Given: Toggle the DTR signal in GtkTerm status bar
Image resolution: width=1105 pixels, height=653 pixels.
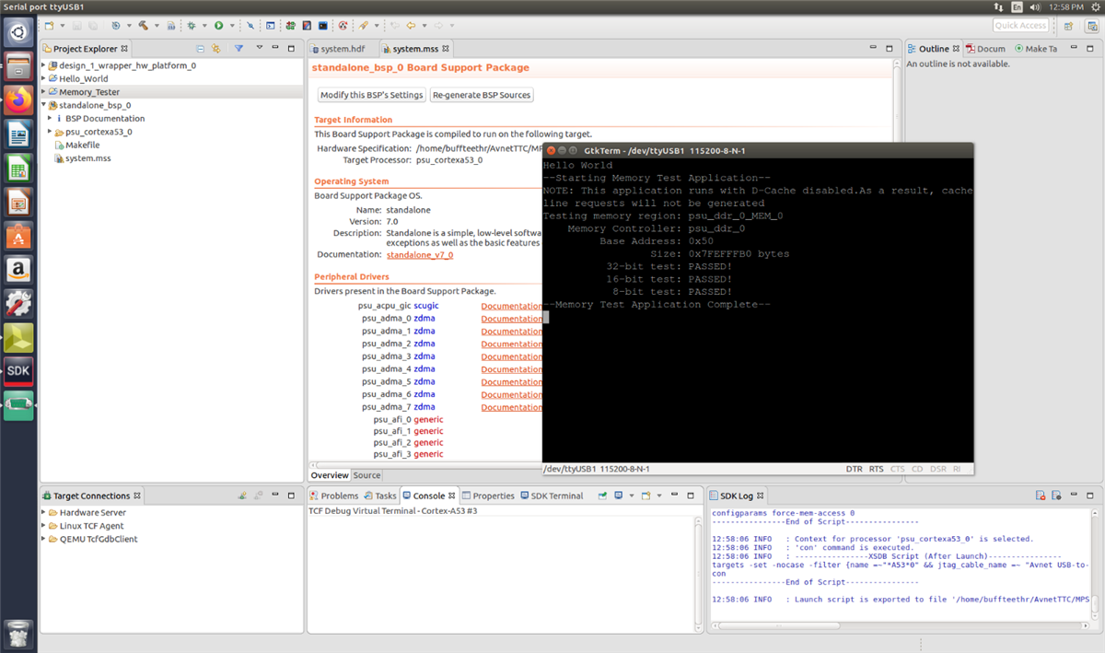Looking at the screenshot, I should 854,469.
